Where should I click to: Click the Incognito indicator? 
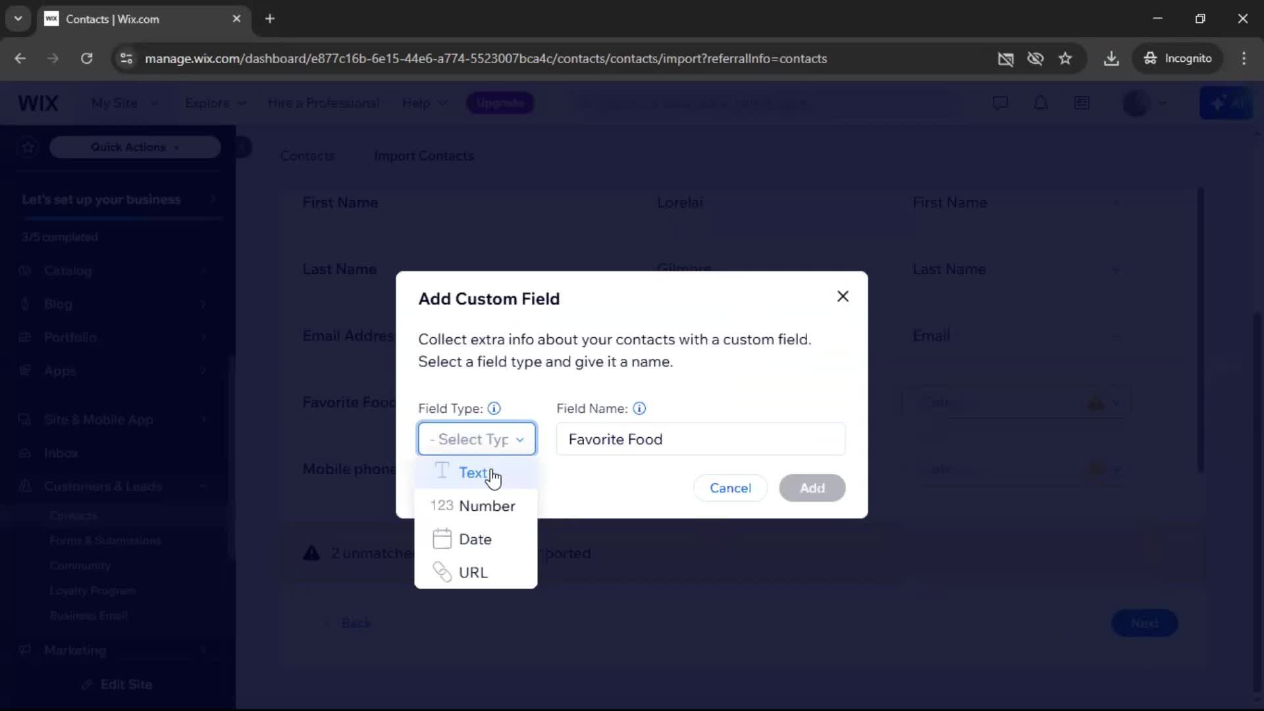pos(1178,59)
